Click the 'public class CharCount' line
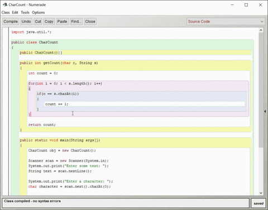The image size is (268, 210). (x=35, y=42)
